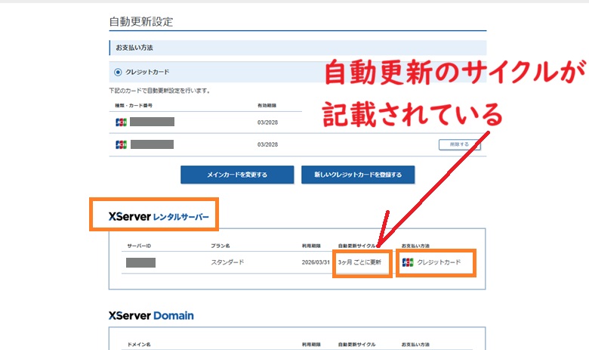Click the お支払い方法 section header bar
This screenshot has width=589, height=350.
click(x=298, y=48)
